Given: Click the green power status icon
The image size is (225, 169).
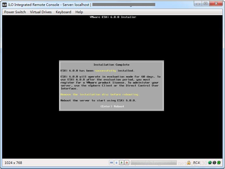Looking at the screenshot, I should tap(219, 163).
